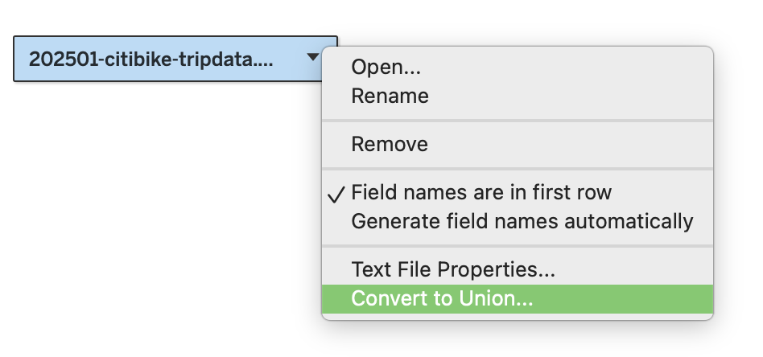The height and width of the screenshot is (357, 763).
Task: Open the 202501-citibike-tripdata table dropdown arrow
Action: tap(312, 58)
